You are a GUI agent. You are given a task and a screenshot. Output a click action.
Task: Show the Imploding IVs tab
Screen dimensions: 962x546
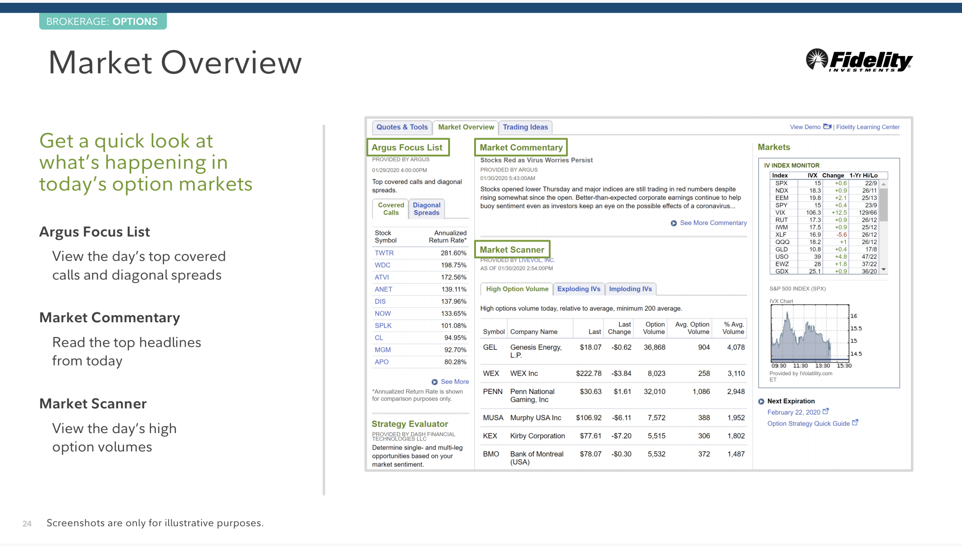(630, 289)
